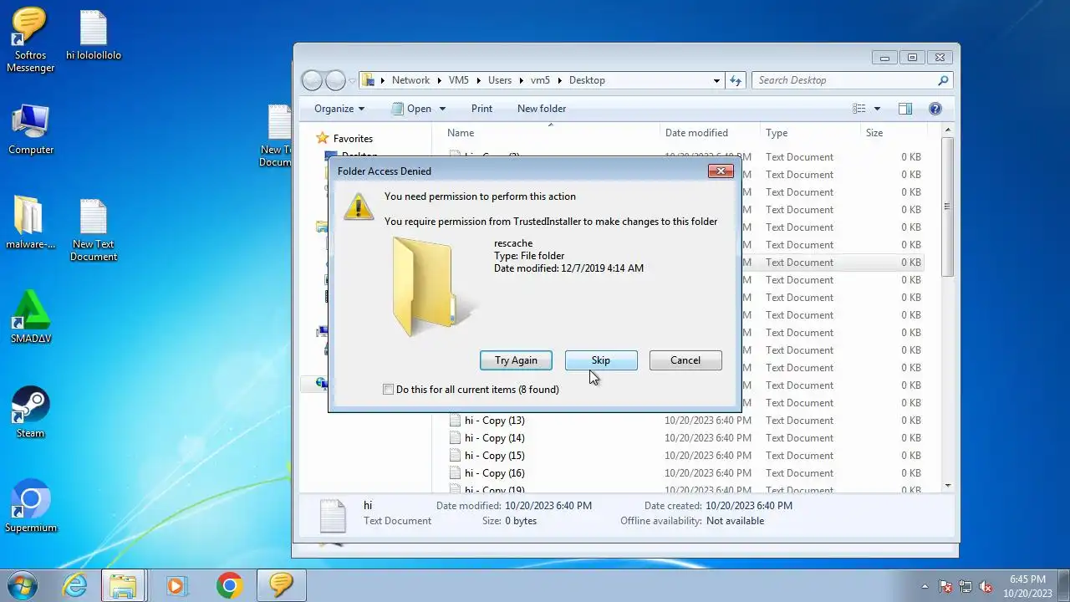Open the change view options dropdown
1070x602 pixels.
877,109
